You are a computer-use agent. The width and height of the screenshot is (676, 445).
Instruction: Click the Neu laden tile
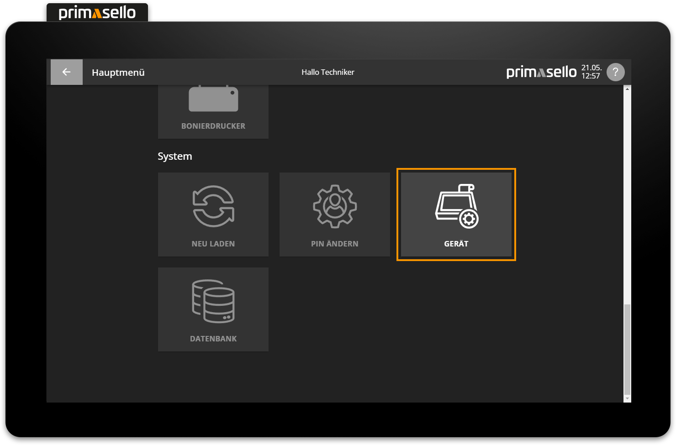point(213,214)
